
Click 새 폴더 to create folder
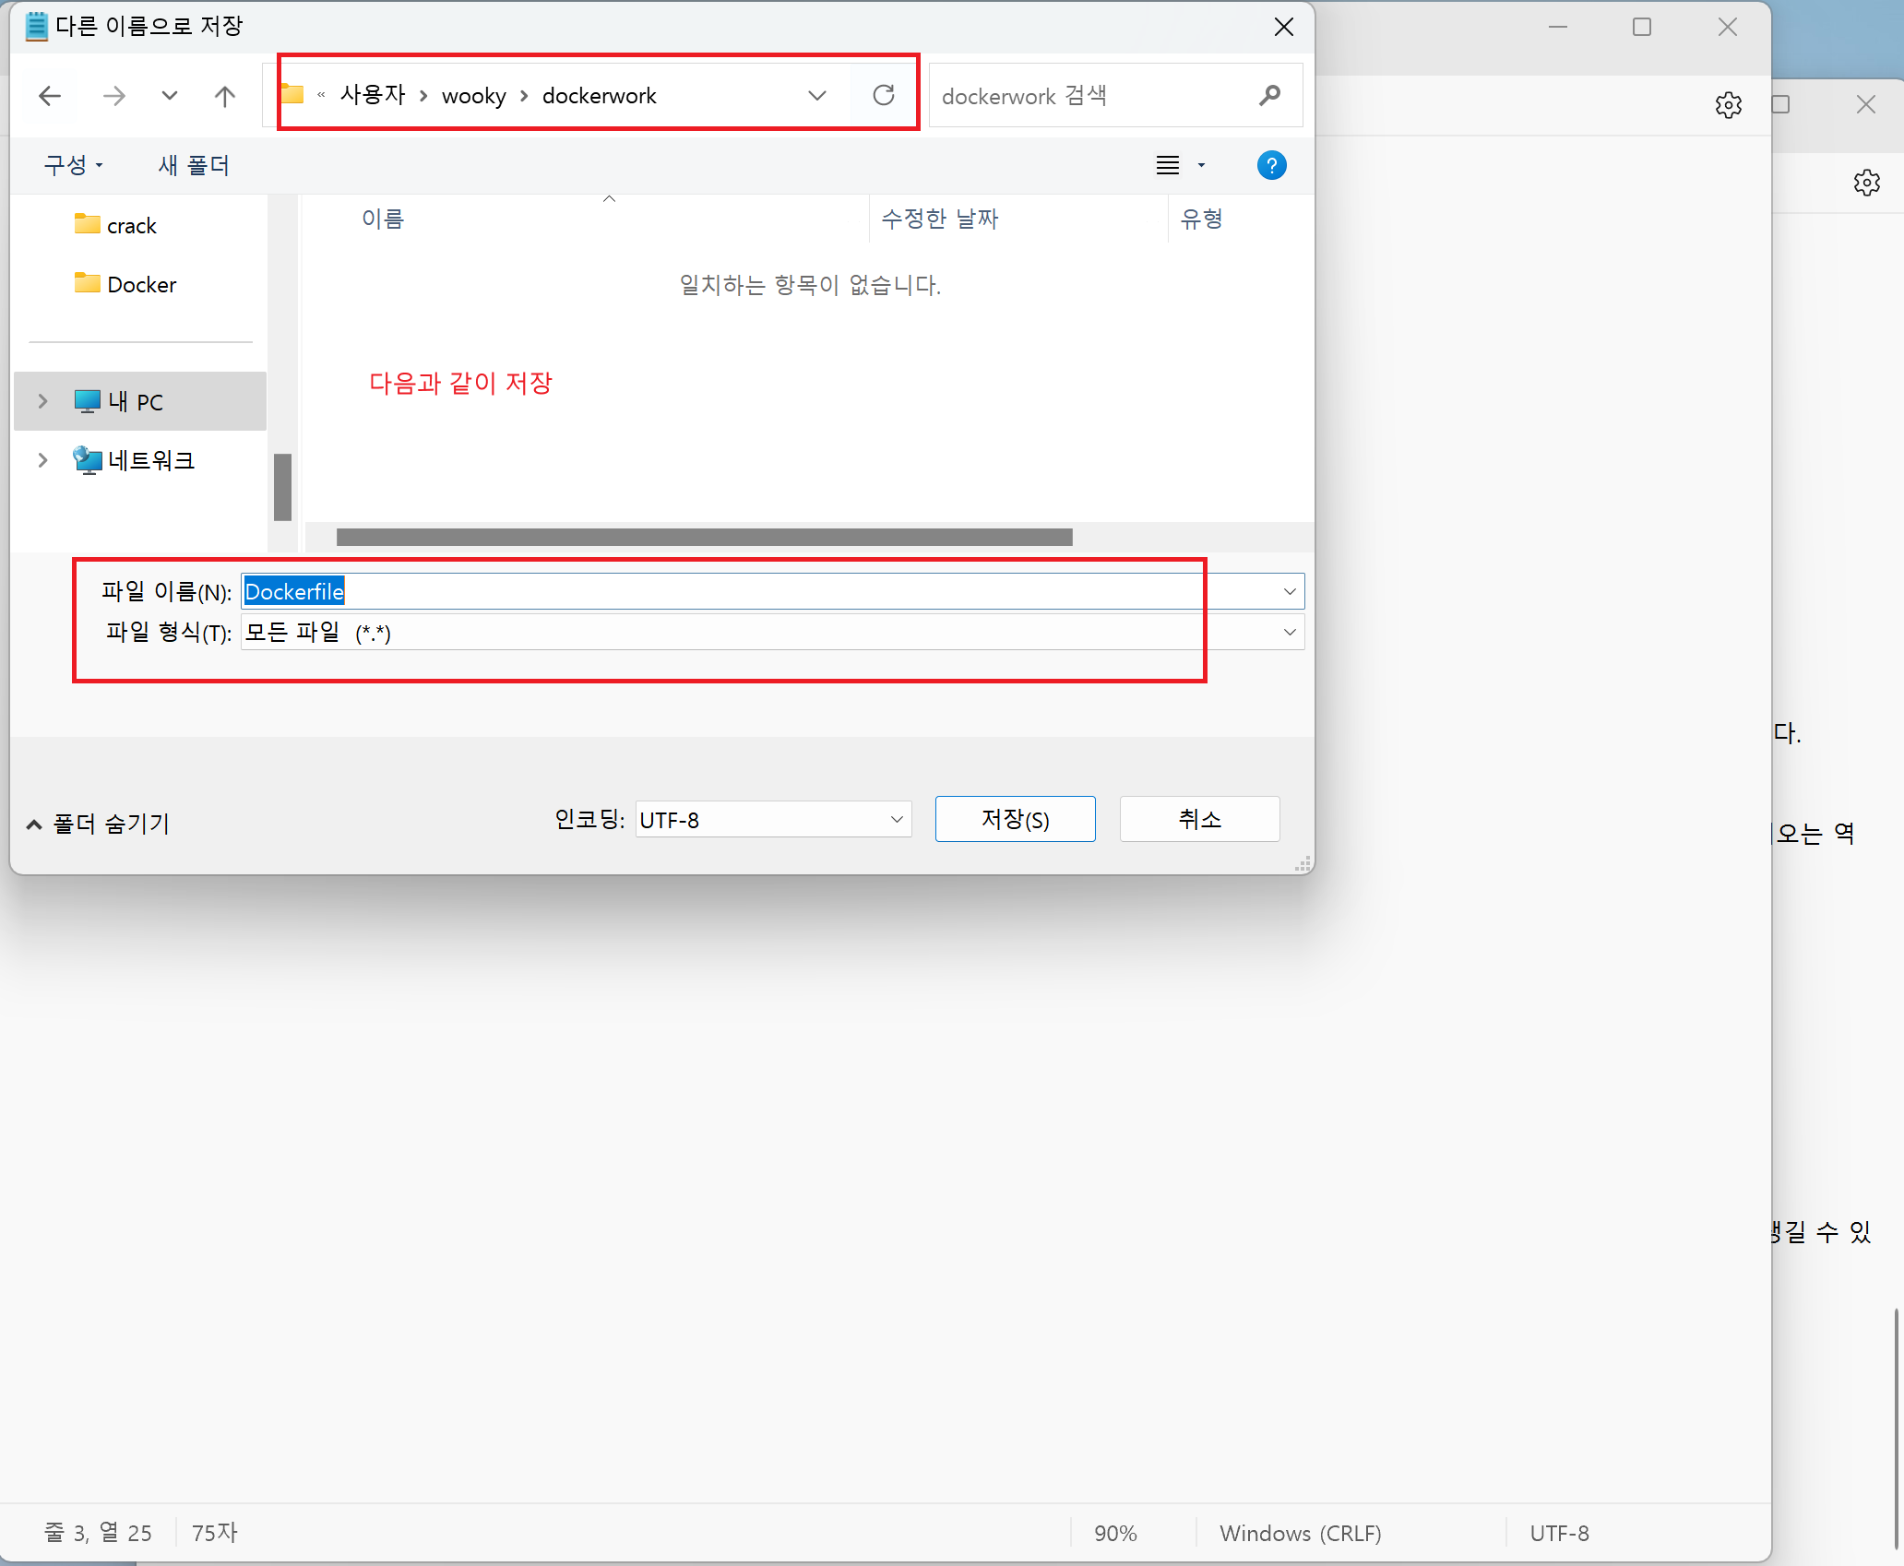click(194, 165)
